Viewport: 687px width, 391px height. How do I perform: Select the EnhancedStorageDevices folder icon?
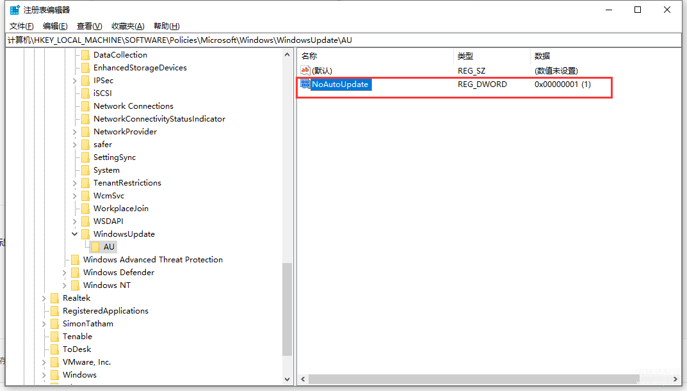click(85, 68)
